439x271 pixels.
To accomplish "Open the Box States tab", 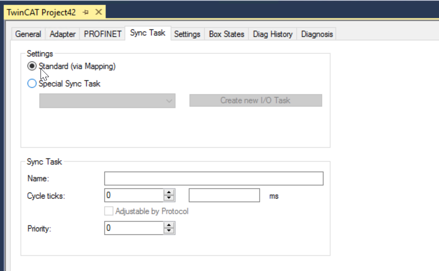I will pos(227,34).
